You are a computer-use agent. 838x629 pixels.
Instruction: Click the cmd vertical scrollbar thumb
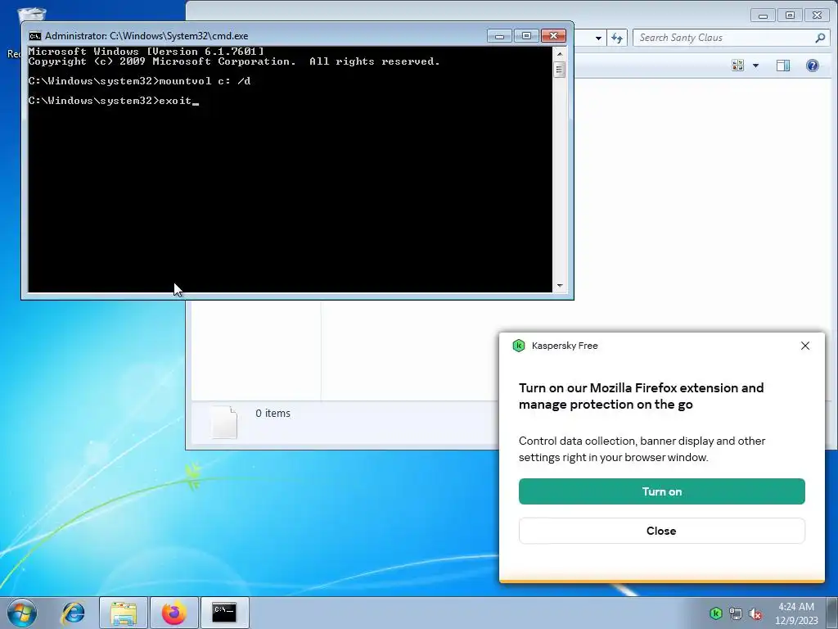560,69
